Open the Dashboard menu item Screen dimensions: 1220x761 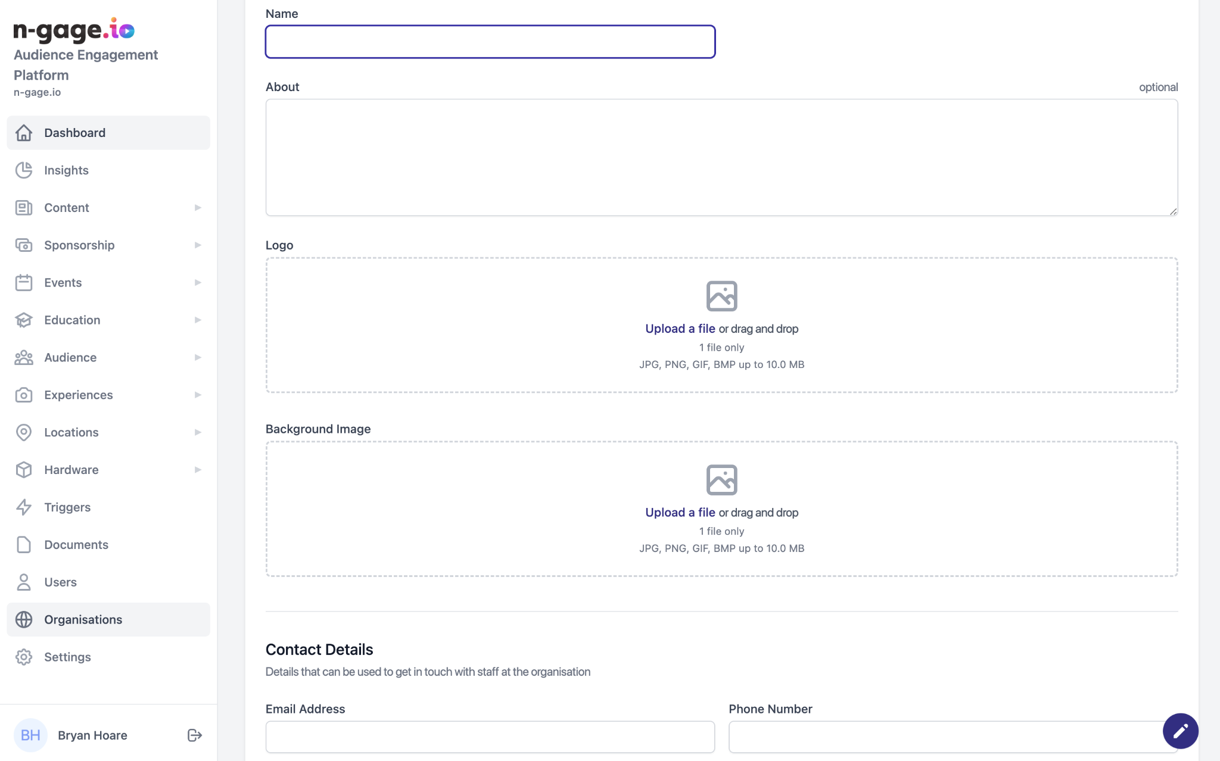tap(74, 133)
